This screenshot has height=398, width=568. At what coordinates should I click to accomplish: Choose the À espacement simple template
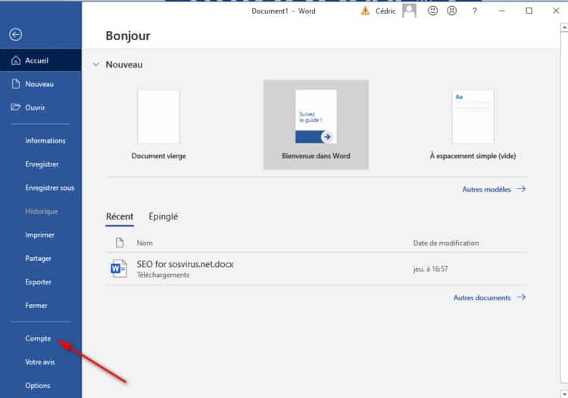473,117
